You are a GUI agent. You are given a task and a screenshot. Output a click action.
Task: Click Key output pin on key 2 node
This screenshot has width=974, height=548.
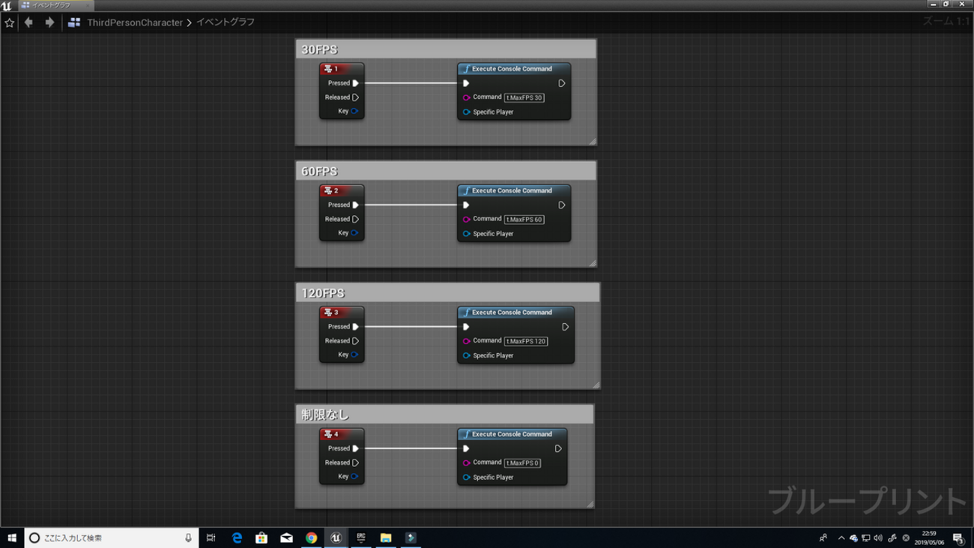point(354,233)
